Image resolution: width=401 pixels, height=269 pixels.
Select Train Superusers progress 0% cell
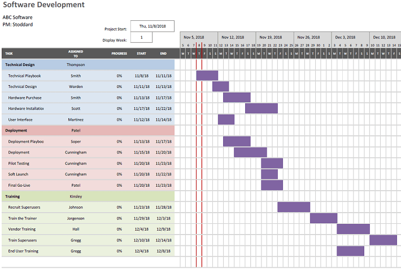coord(119,240)
